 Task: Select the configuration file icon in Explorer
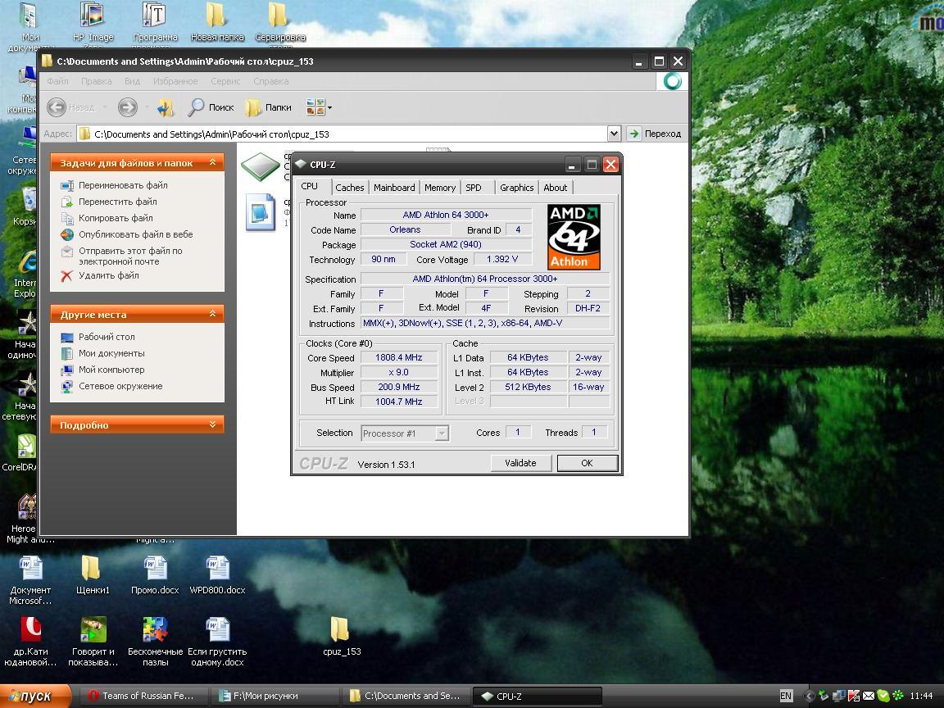click(x=261, y=212)
